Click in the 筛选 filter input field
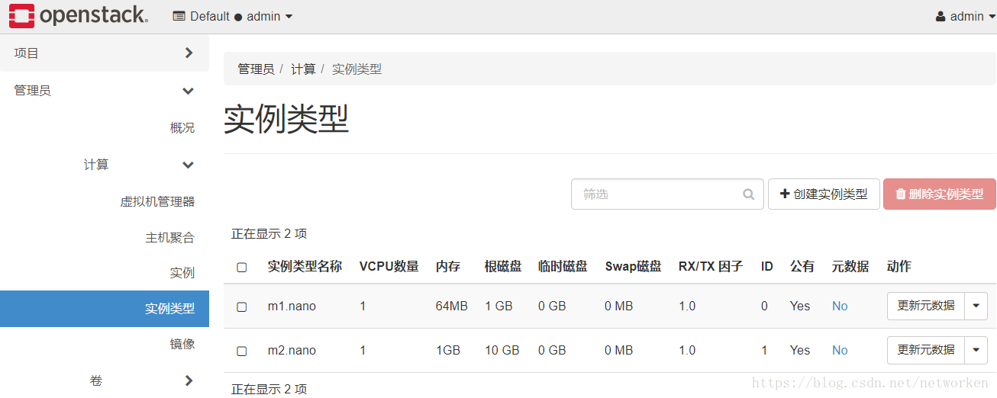This screenshot has height=398, width=997. tap(657, 194)
